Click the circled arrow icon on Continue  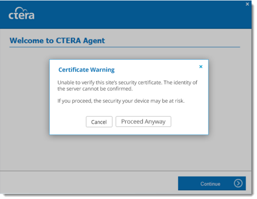click(x=238, y=183)
